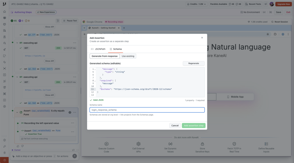294x163 pixels.
Task: Toggle the New Experience switch
Action: click(46, 12)
